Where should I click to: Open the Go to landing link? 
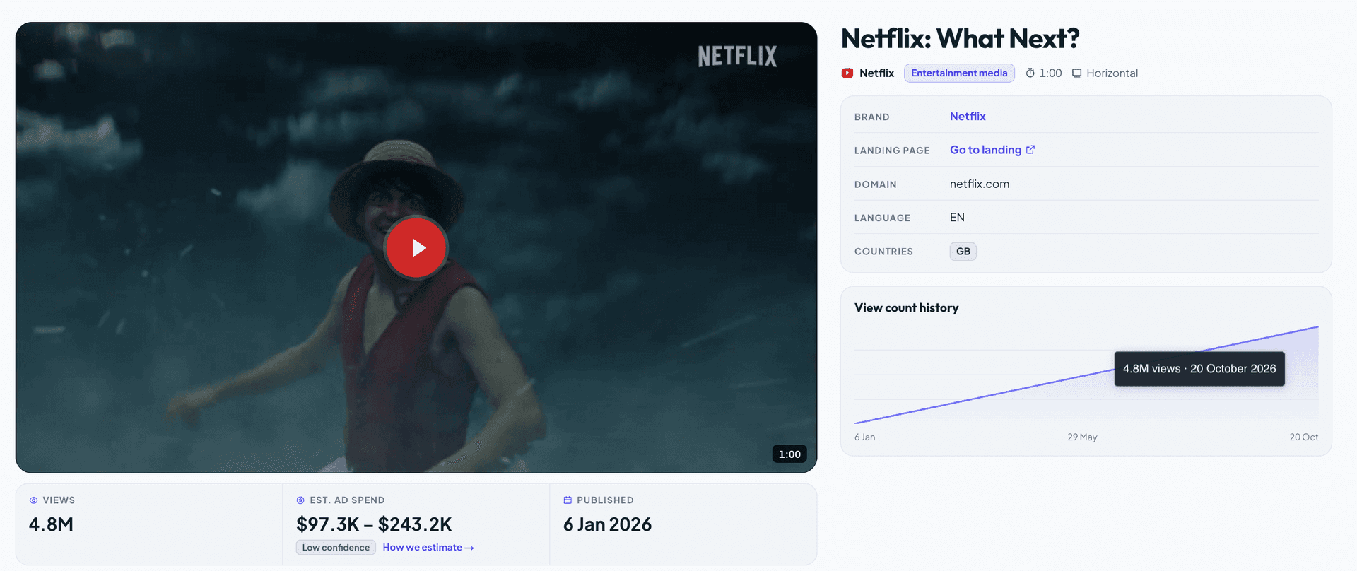(986, 150)
